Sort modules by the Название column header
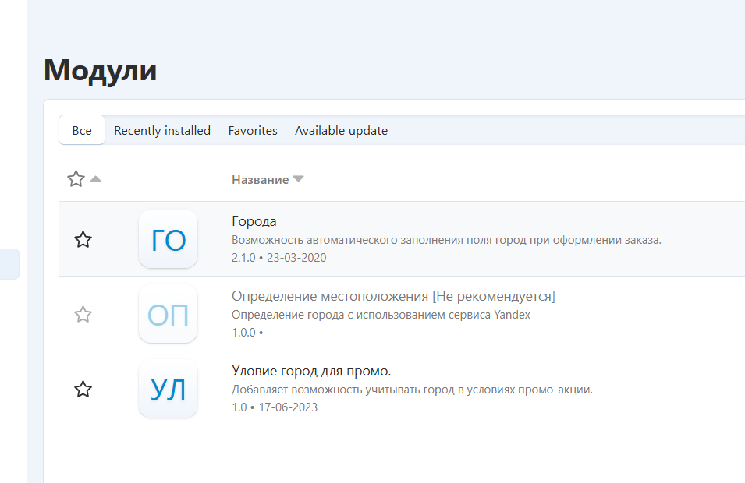The width and height of the screenshot is (745, 483). point(260,180)
